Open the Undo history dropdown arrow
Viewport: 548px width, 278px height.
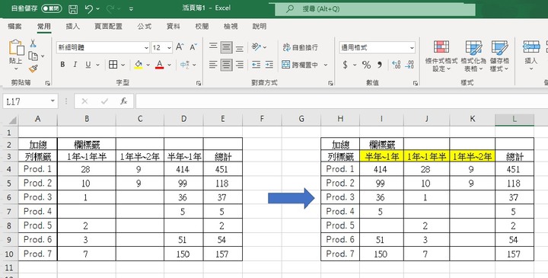click(x=98, y=8)
